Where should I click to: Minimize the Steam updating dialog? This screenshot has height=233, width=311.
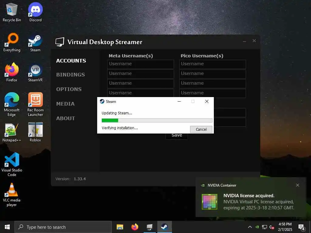179,101
